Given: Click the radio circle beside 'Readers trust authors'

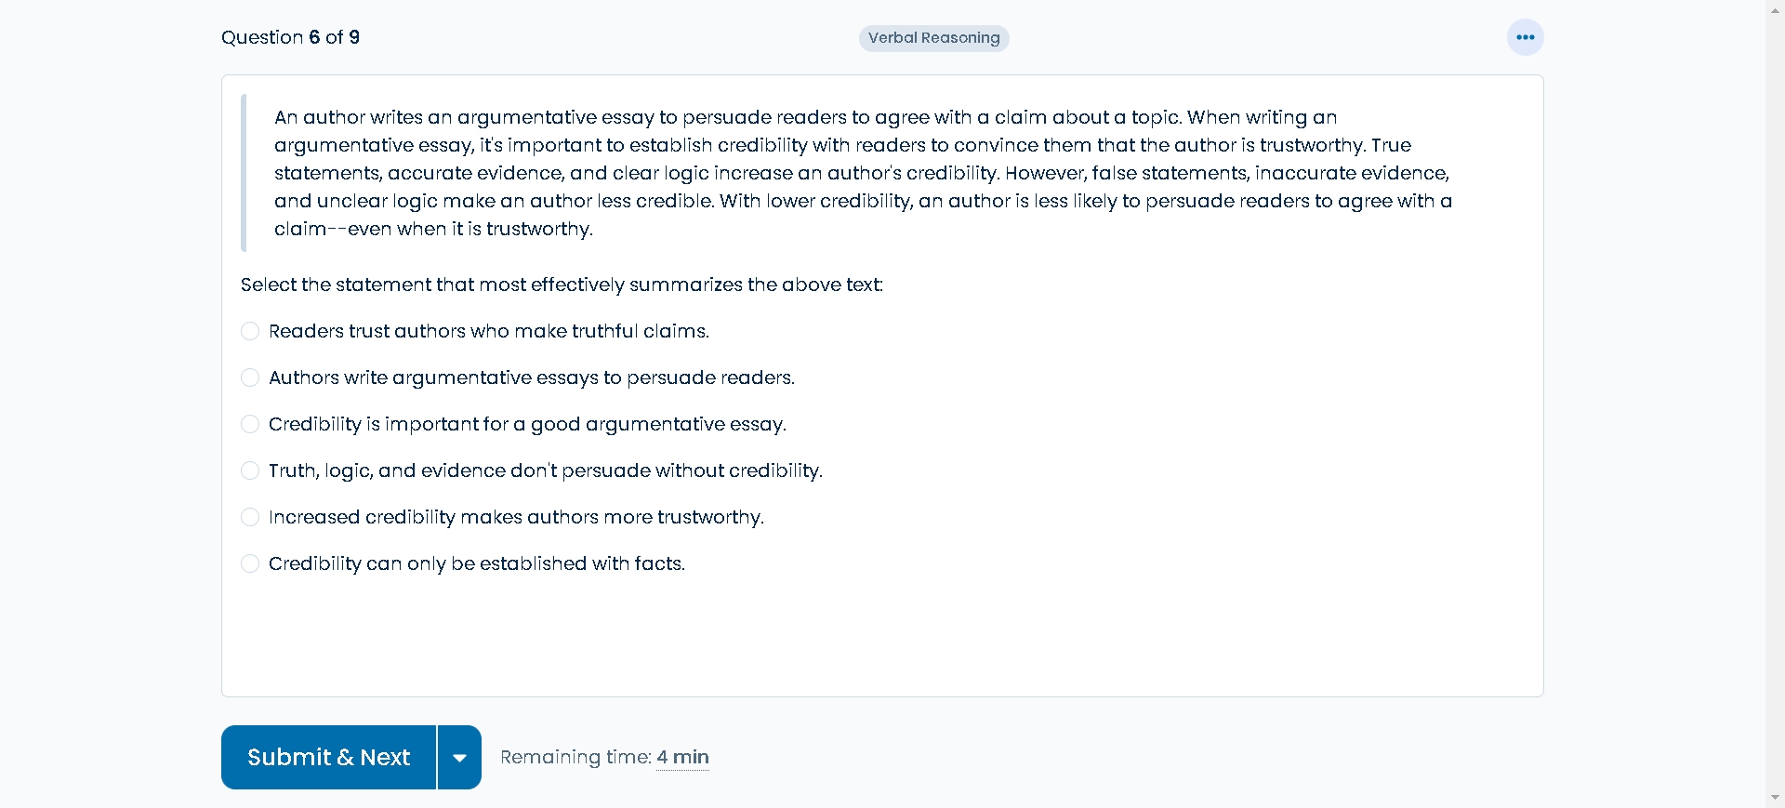Looking at the screenshot, I should point(250,331).
